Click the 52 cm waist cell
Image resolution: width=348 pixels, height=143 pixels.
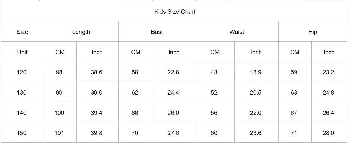[x=214, y=93]
